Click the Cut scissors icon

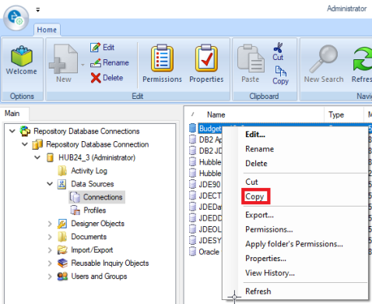point(278,48)
